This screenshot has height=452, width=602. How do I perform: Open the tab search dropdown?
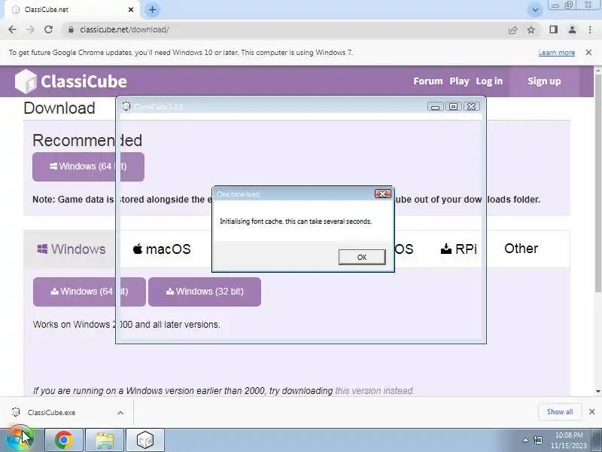pyautogui.click(x=535, y=10)
